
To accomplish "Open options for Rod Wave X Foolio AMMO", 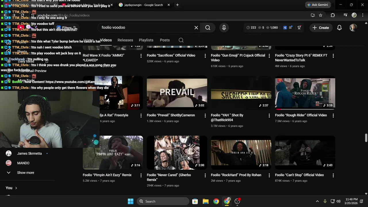I will pyautogui.click(x=141, y=56).
